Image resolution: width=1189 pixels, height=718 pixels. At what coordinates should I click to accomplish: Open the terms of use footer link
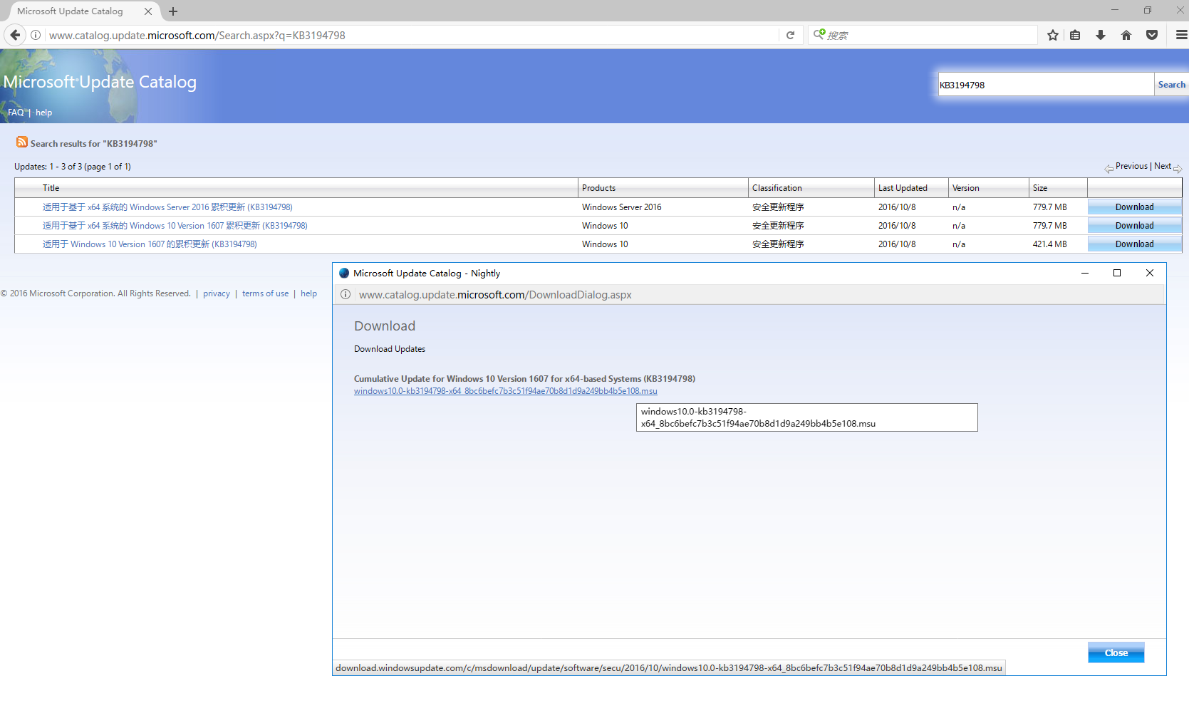click(x=265, y=293)
